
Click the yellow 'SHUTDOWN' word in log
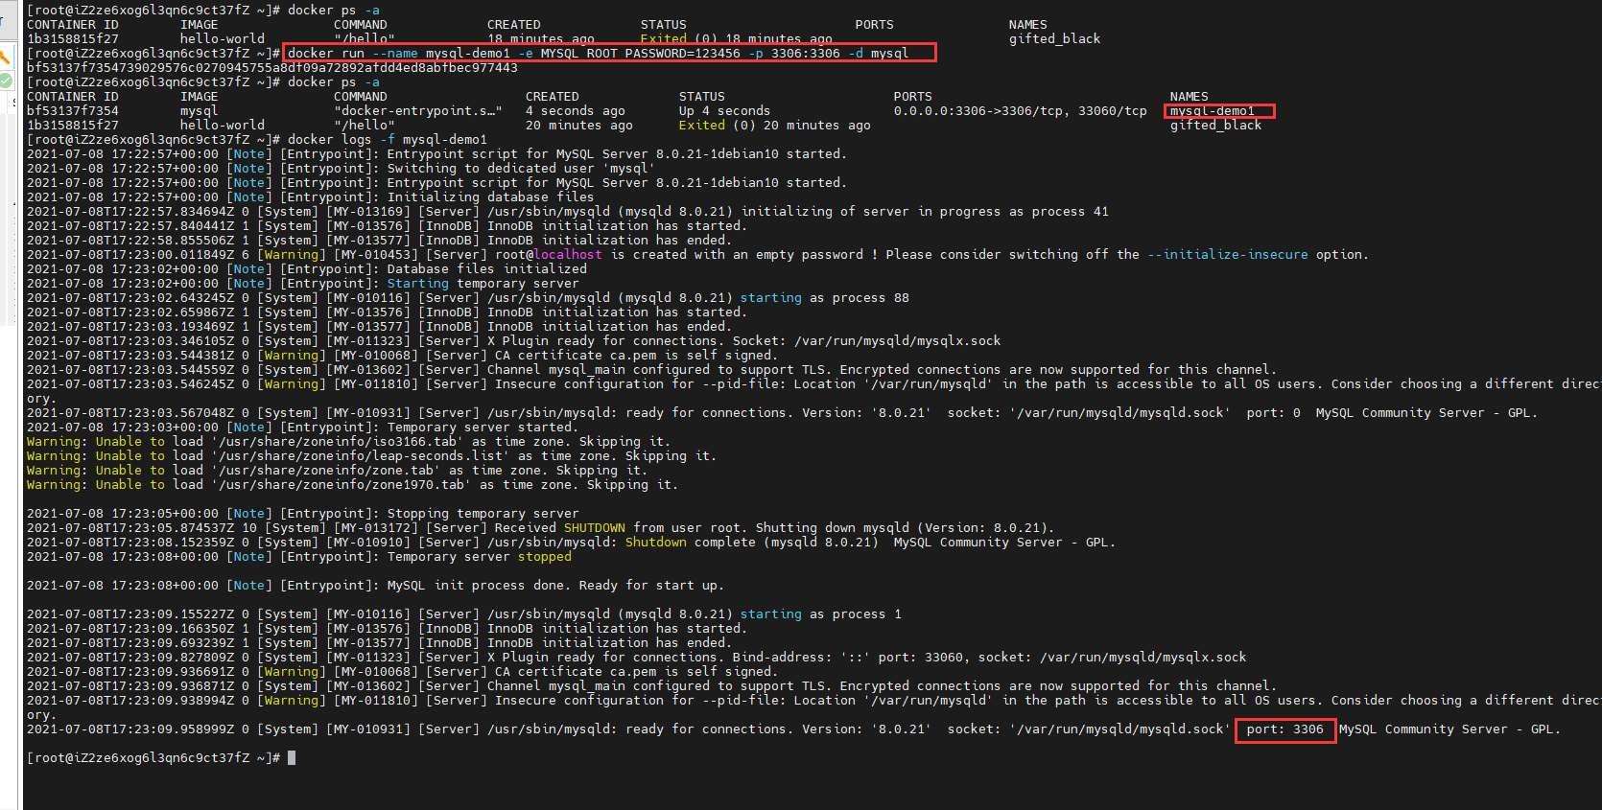point(594,528)
